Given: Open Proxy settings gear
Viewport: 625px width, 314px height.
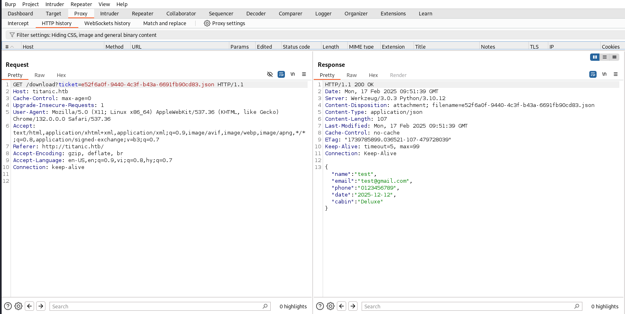Looking at the screenshot, I should (x=207, y=23).
